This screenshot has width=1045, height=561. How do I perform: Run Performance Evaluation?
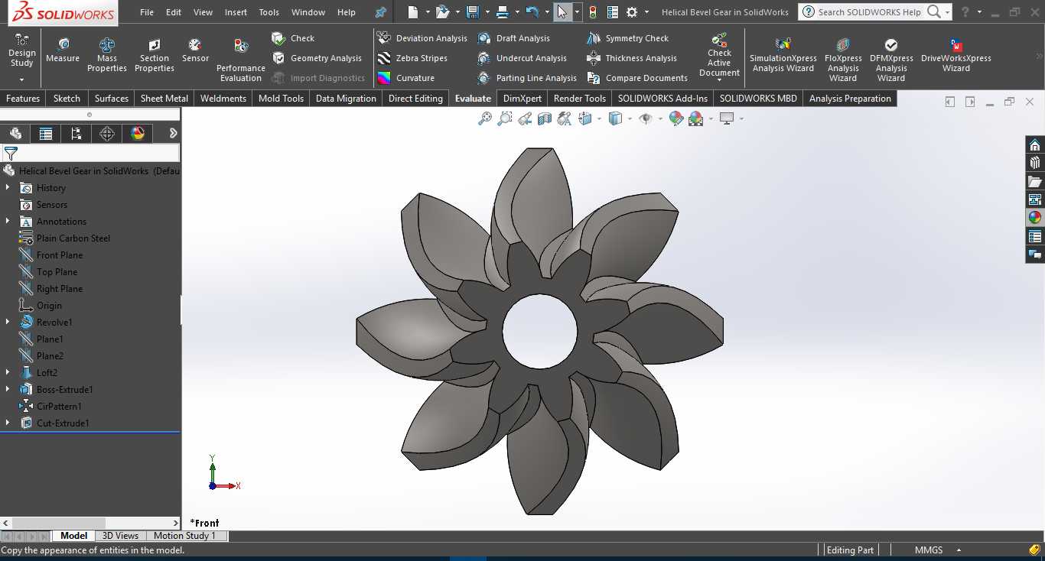241,60
